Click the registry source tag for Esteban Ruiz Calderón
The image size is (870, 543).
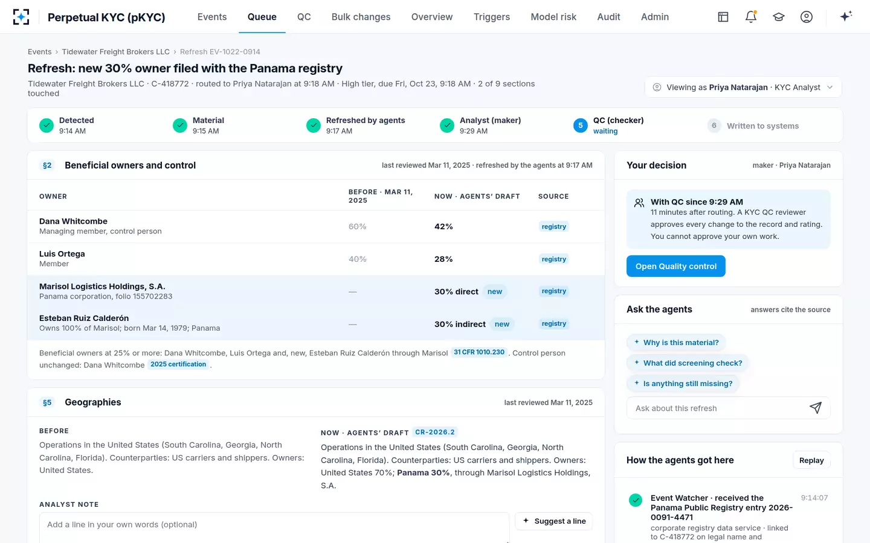pos(554,324)
